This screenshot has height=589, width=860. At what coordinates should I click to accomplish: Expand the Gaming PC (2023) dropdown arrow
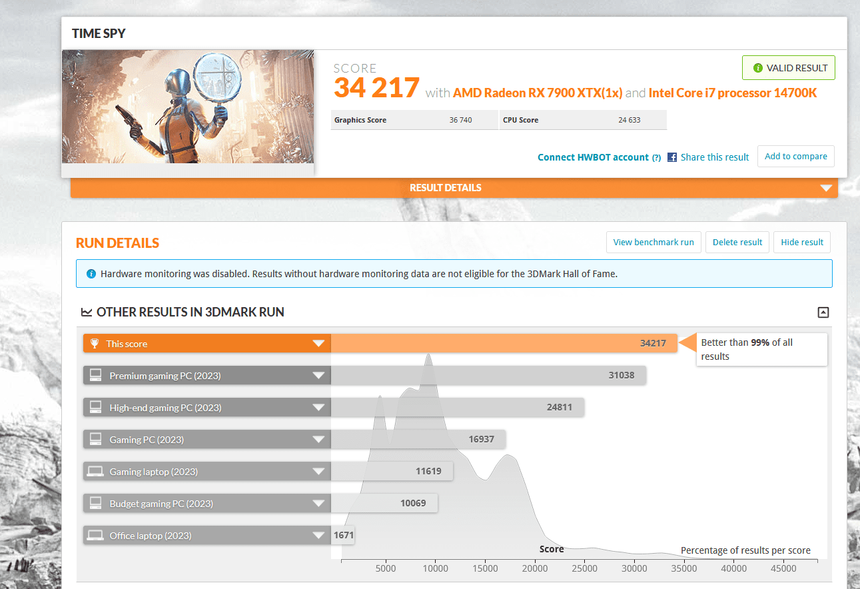pos(318,440)
